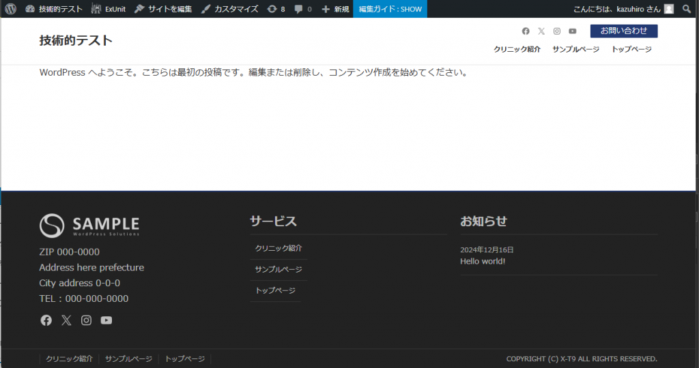Click the updates icon showing 8

point(276,9)
